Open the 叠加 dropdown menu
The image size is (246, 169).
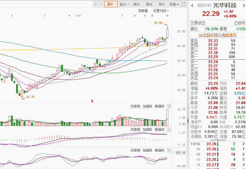(124, 4)
